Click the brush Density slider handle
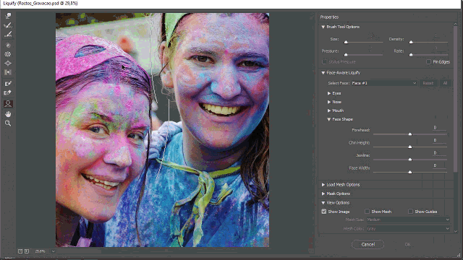The image size is (463, 260). point(411,42)
